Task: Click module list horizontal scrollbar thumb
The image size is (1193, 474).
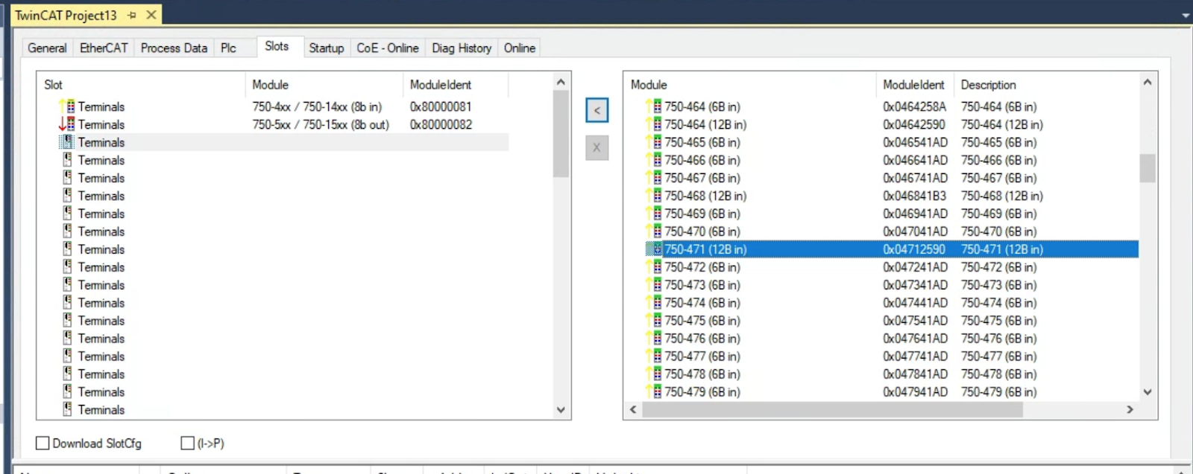Action: click(832, 409)
